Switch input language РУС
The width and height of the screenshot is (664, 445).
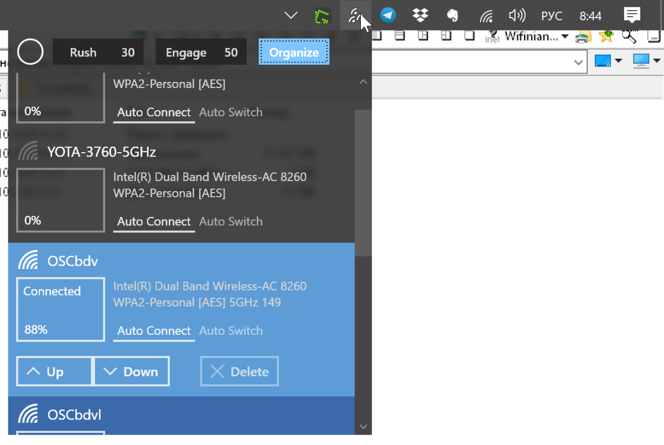(x=552, y=16)
